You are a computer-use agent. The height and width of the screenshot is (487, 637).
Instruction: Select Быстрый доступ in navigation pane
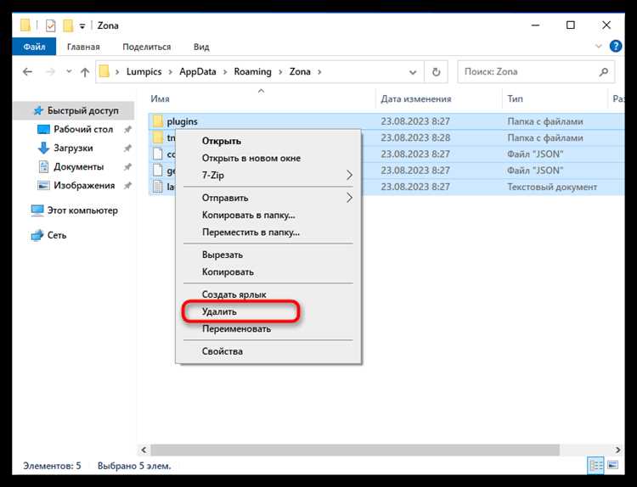[x=74, y=110]
